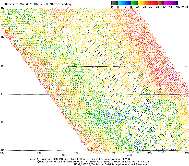The height and width of the screenshot is (166, 189).
Task: Click the orange 25-30 knots legend swatch
Action: click(148, 3)
